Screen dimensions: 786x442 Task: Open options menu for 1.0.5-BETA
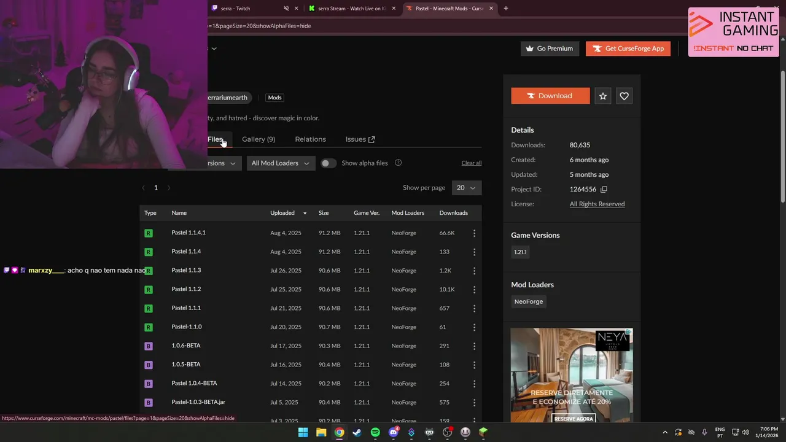pos(474,365)
